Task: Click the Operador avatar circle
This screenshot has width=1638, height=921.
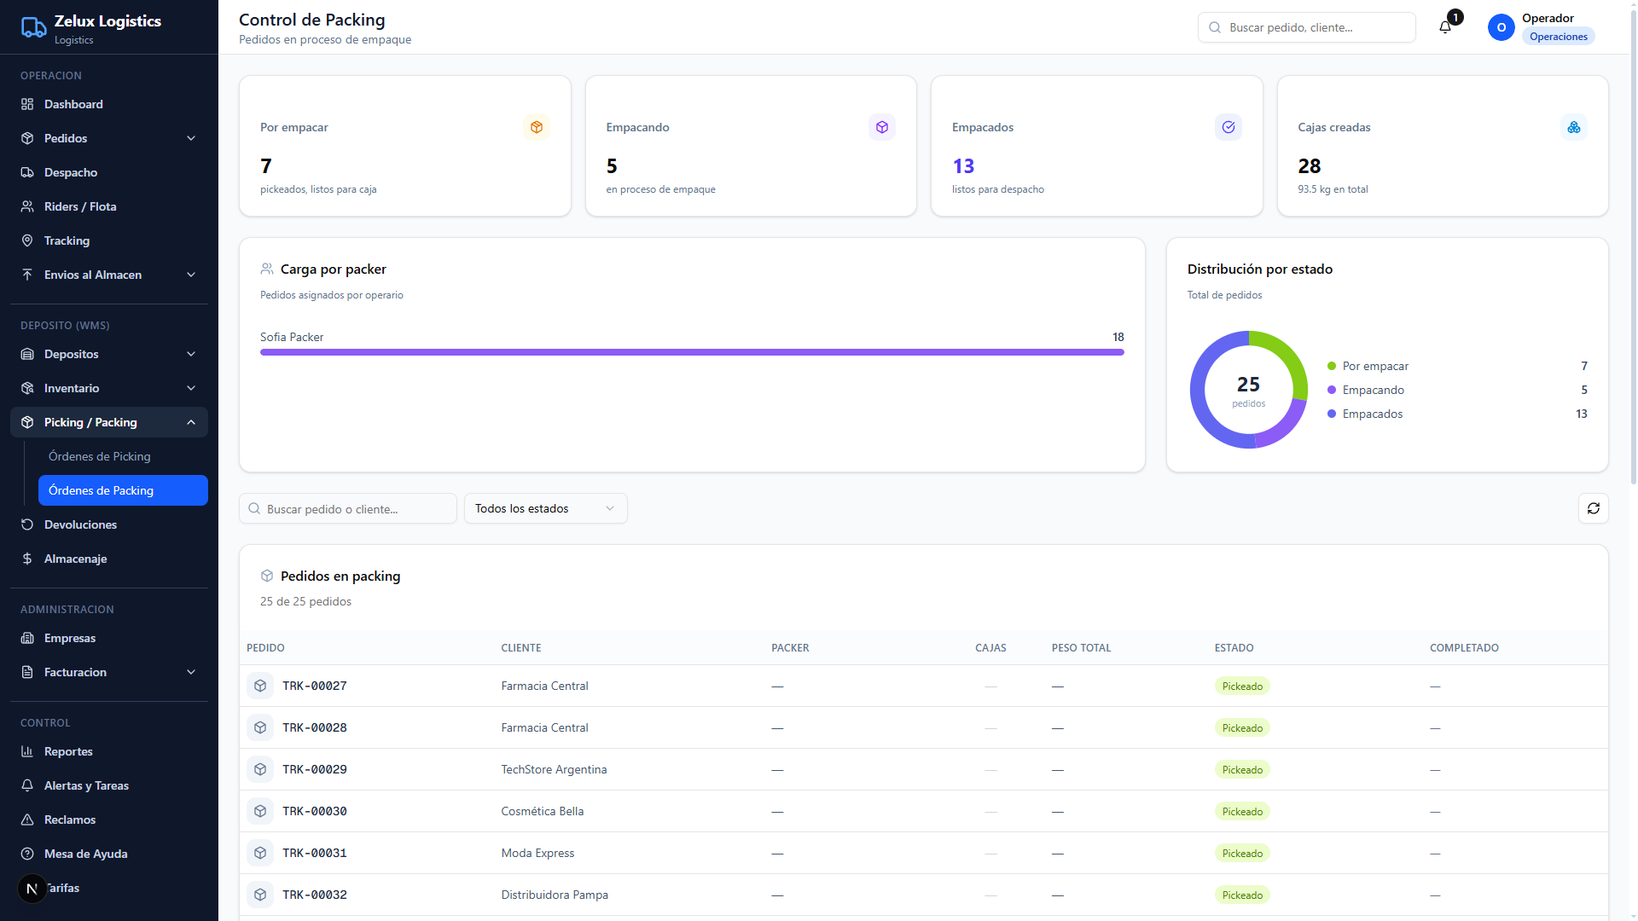Action: tap(1501, 27)
